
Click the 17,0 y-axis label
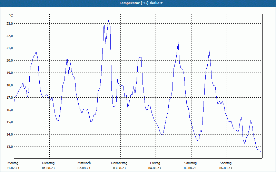10,98
